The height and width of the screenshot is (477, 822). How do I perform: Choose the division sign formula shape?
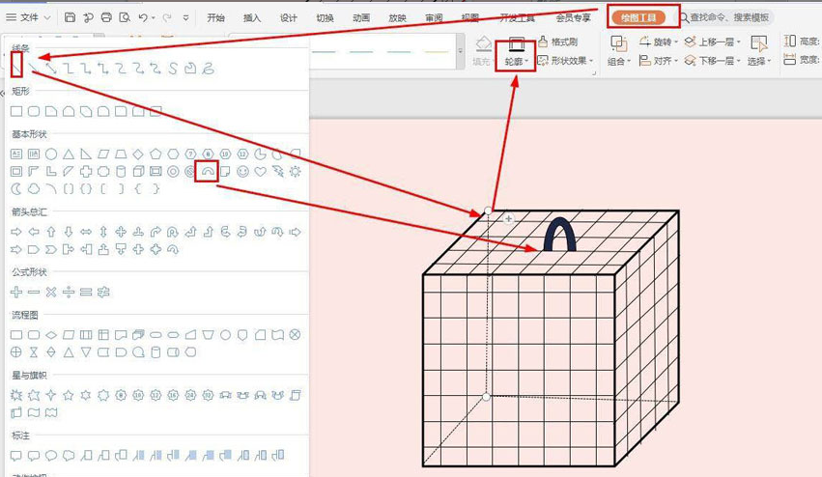(69, 292)
